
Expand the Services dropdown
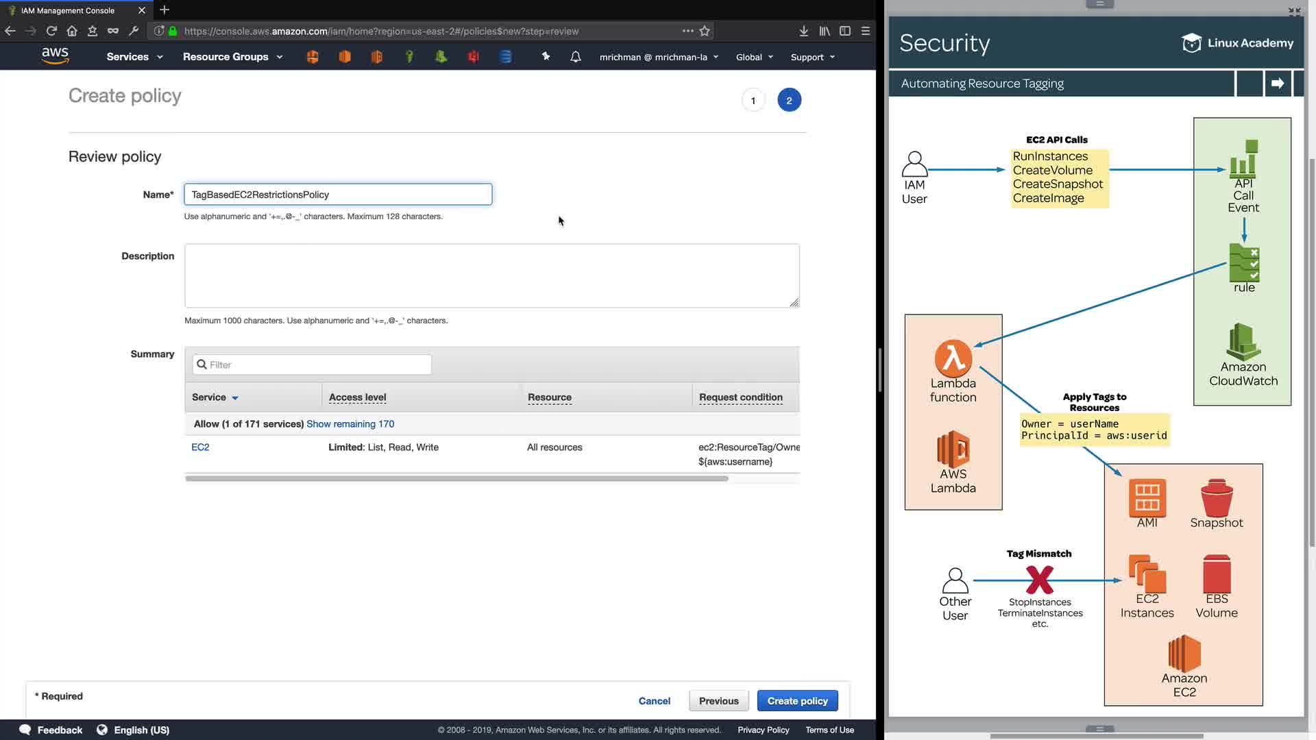click(134, 57)
